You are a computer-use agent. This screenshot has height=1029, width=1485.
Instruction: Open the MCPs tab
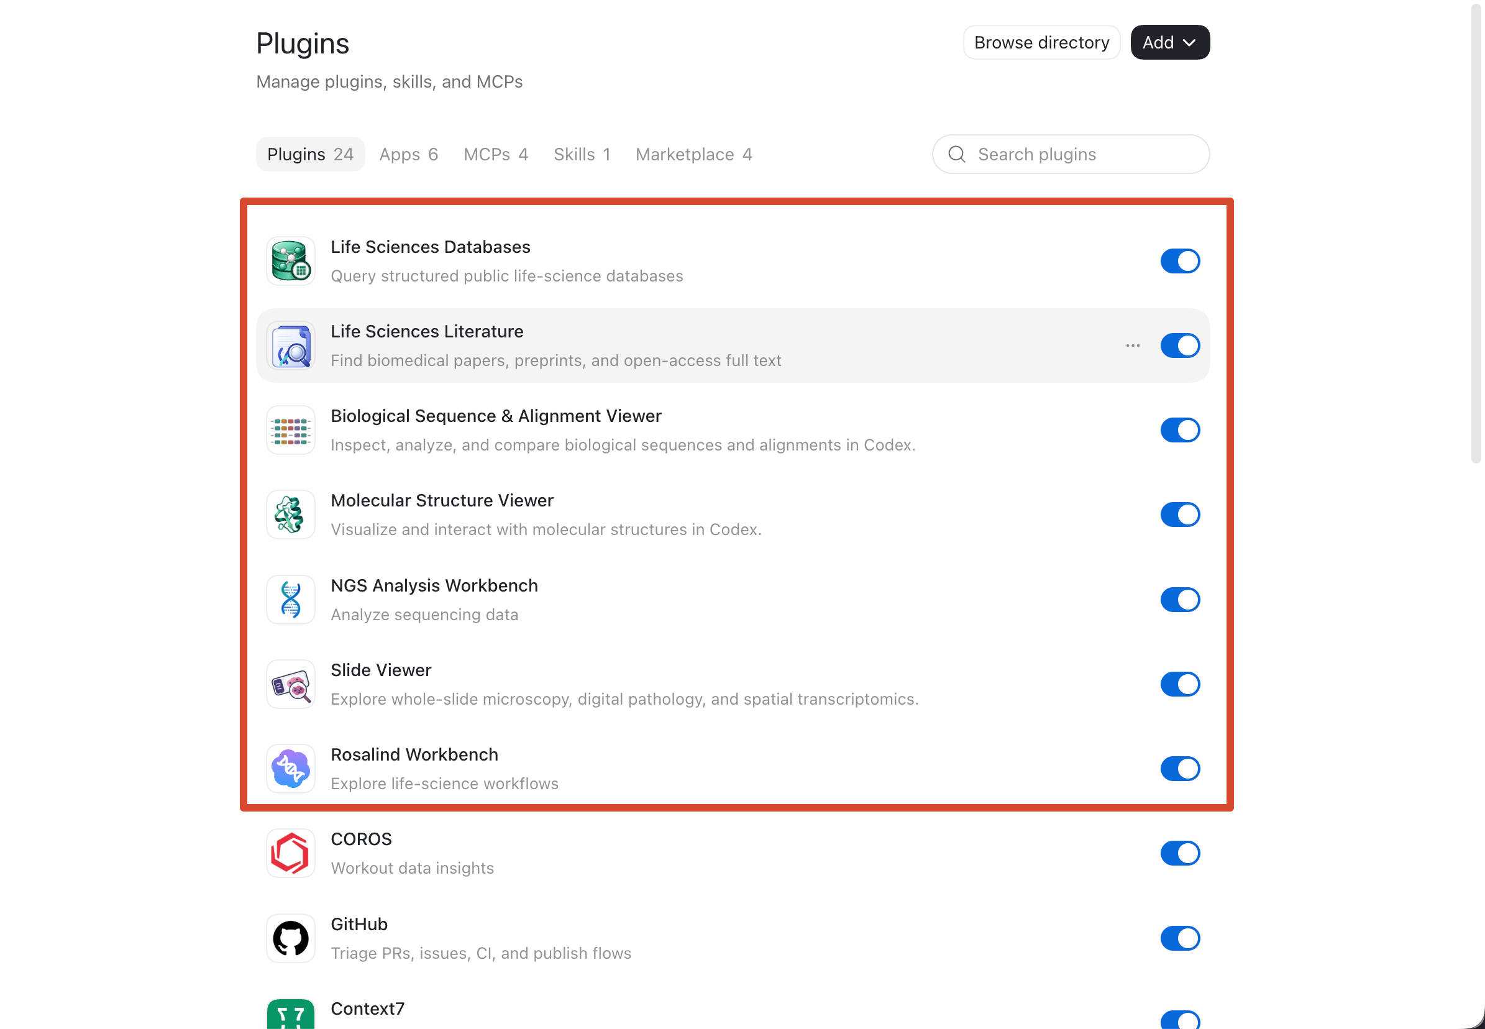(496, 154)
